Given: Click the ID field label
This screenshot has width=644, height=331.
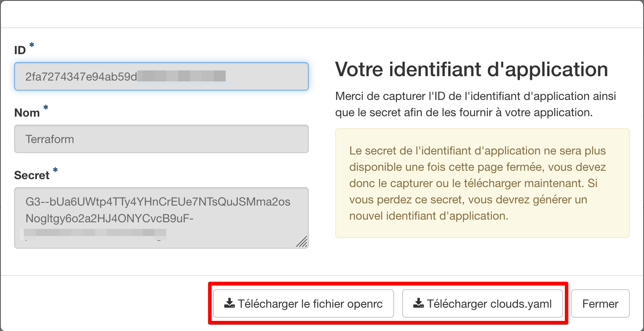Looking at the screenshot, I should [x=20, y=51].
